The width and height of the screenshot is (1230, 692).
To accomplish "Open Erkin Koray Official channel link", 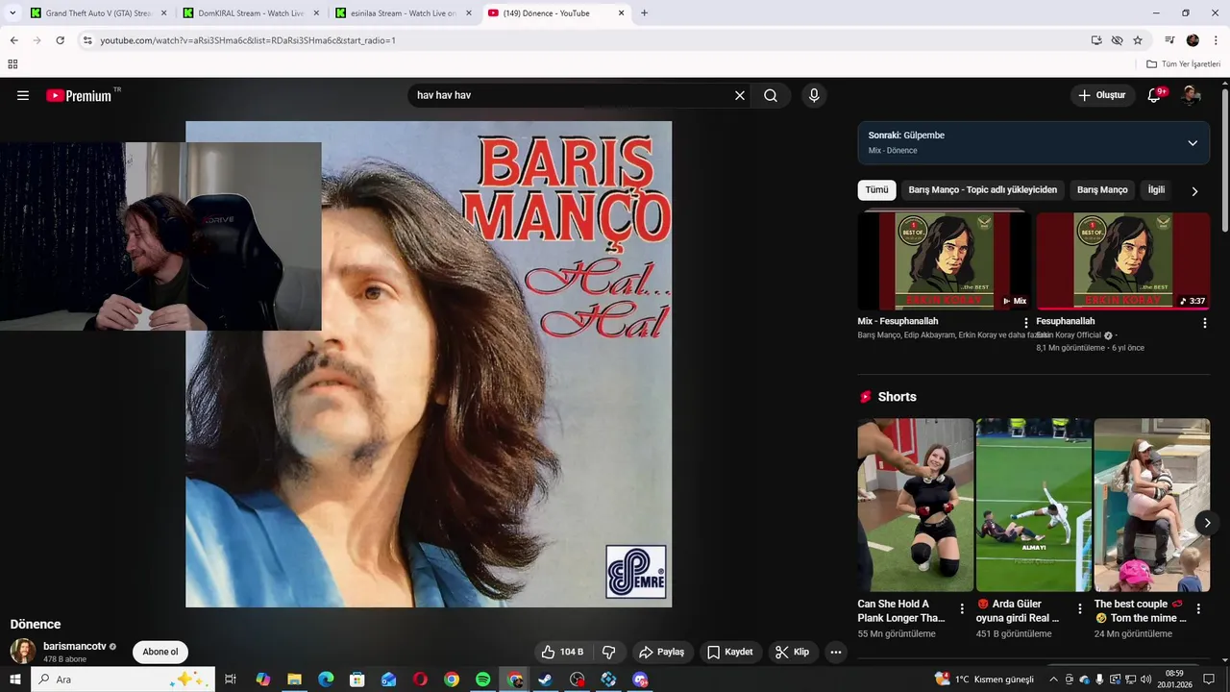I will 1069,335.
